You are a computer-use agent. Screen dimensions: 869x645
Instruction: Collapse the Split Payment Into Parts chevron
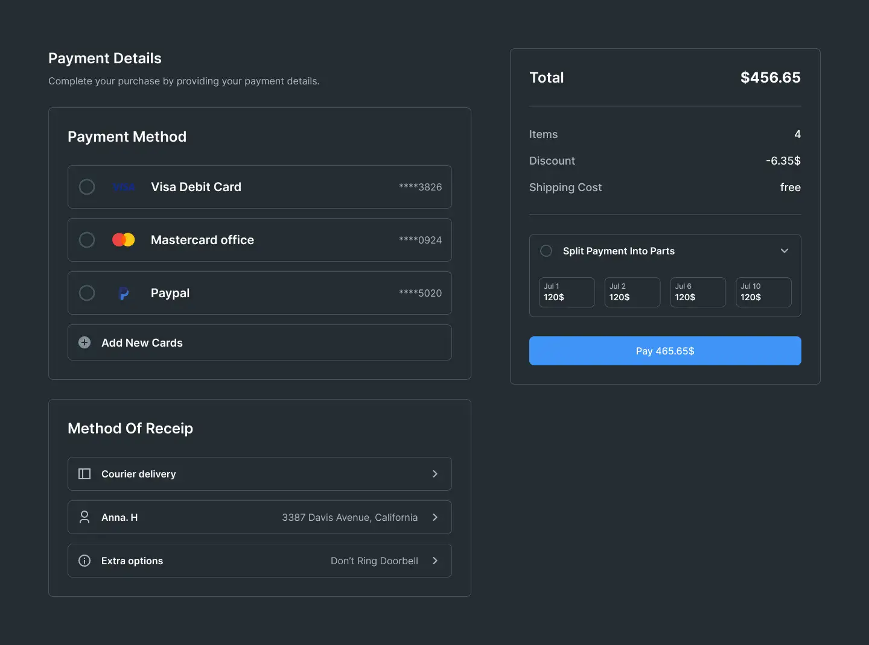pyautogui.click(x=785, y=251)
